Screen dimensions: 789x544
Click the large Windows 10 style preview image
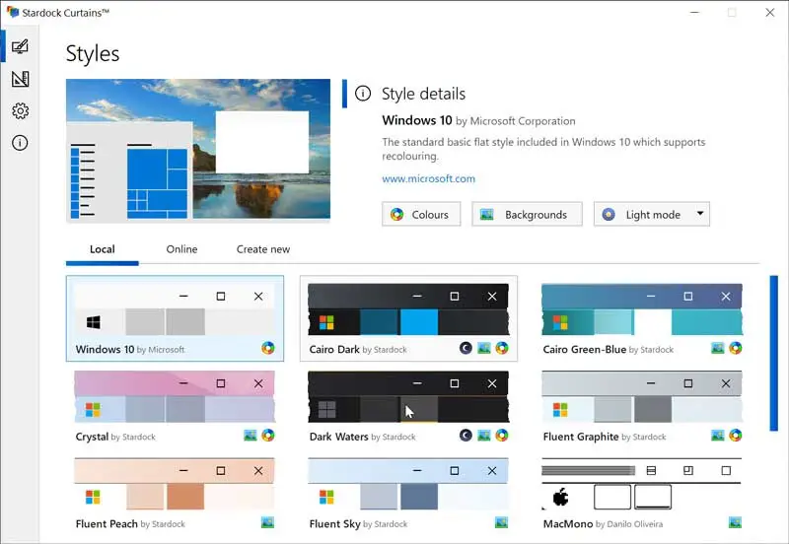[198, 150]
